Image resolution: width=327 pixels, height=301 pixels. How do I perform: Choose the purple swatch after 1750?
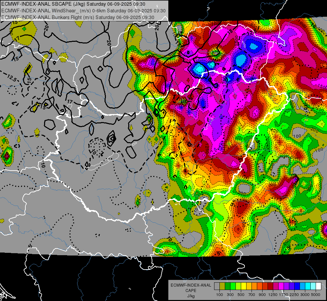(x=287, y=286)
